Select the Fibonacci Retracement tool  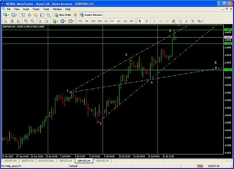pos(180,21)
